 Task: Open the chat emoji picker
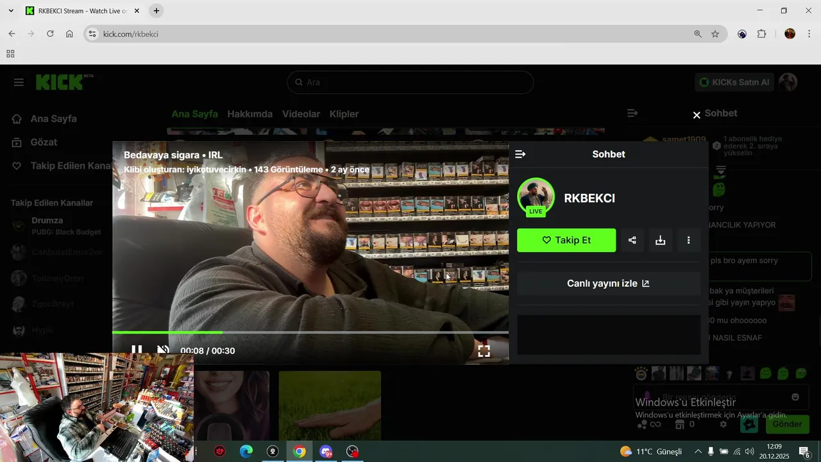[x=796, y=397]
